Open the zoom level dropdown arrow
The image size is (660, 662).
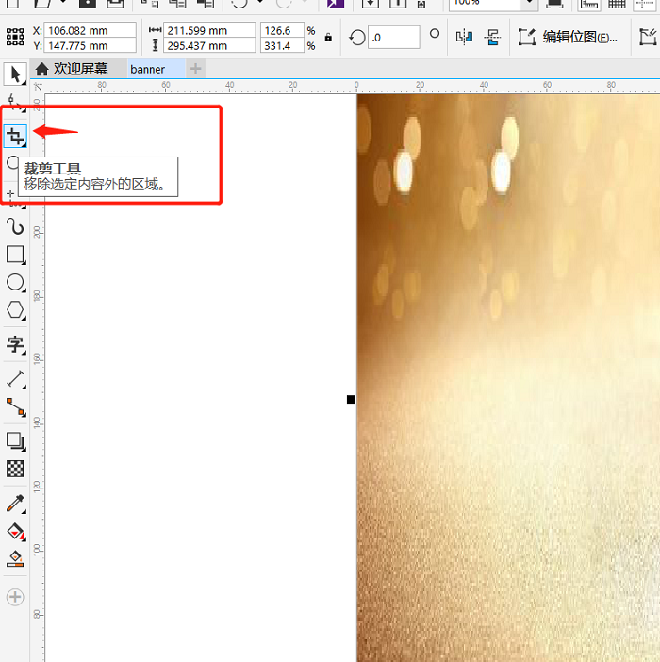(x=529, y=4)
